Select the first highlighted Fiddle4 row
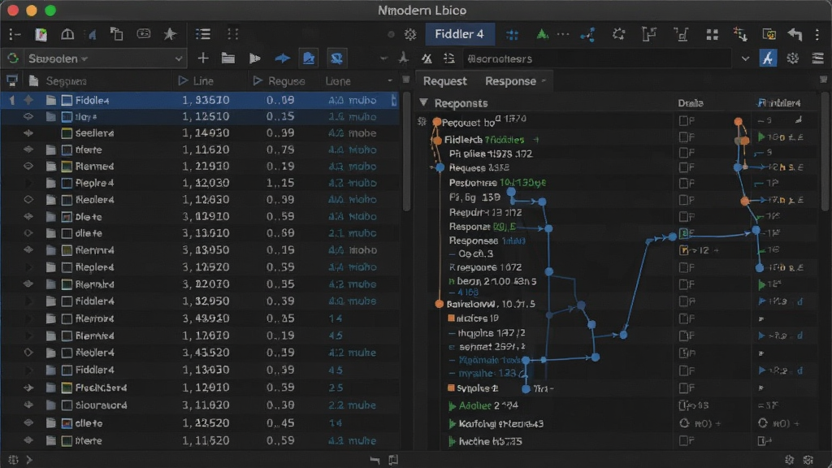832x468 pixels. pos(200,100)
